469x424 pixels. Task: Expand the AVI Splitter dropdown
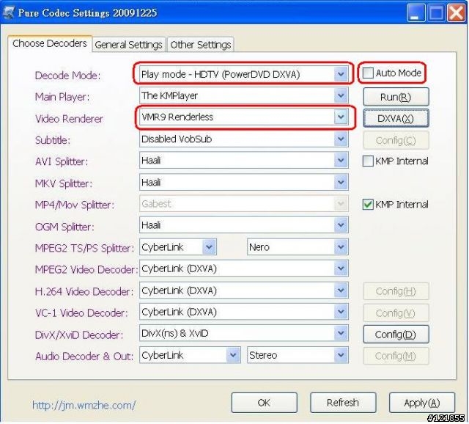pos(341,161)
